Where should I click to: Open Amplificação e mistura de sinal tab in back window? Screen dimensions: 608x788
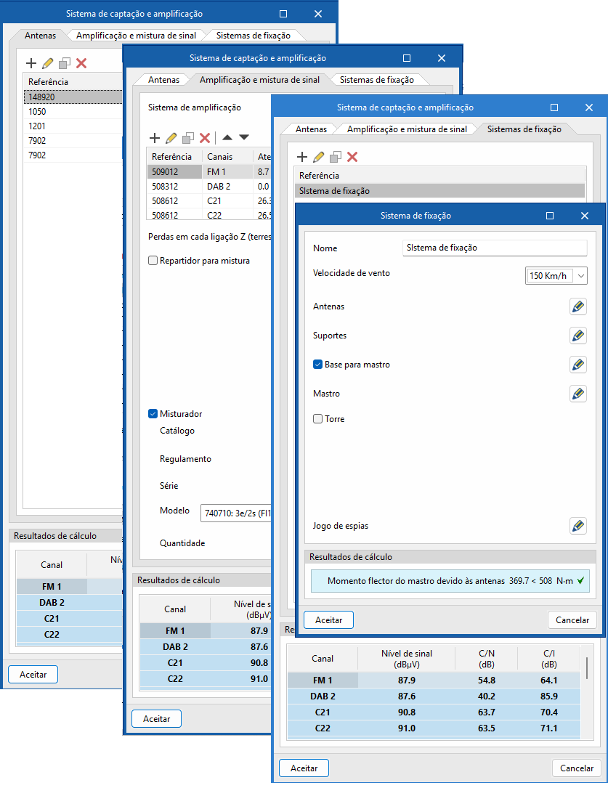tap(136, 36)
